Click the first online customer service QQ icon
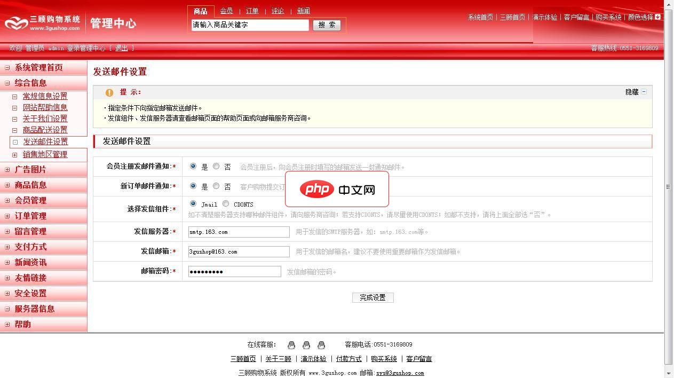Image resolution: width=674 pixels, height=378 pixels. 291,345
